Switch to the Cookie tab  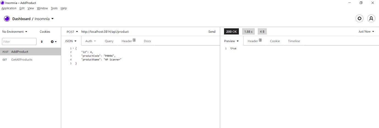click(275, 41)
